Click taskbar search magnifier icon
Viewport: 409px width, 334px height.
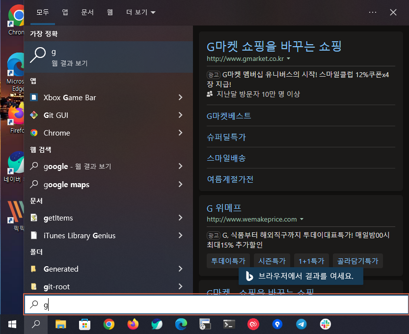[36, 324]
